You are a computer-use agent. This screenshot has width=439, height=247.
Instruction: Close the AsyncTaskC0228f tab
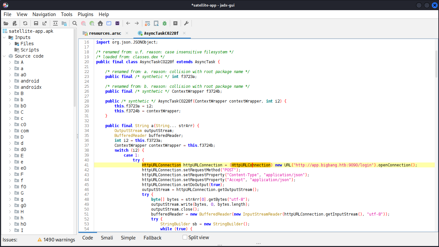click(x=184, y=33)
